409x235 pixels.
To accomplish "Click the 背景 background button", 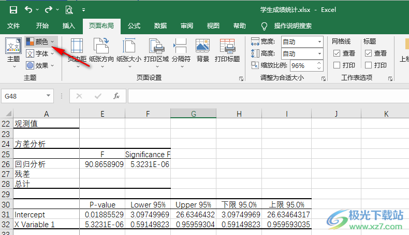I will (202, 51).
